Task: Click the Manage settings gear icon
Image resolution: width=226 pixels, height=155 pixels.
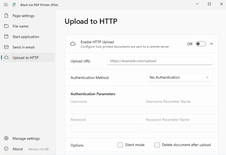Action: pos(6,138)
